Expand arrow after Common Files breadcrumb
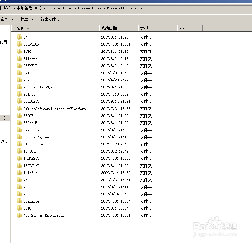The image size is (252, 243). tap(104, 8)
